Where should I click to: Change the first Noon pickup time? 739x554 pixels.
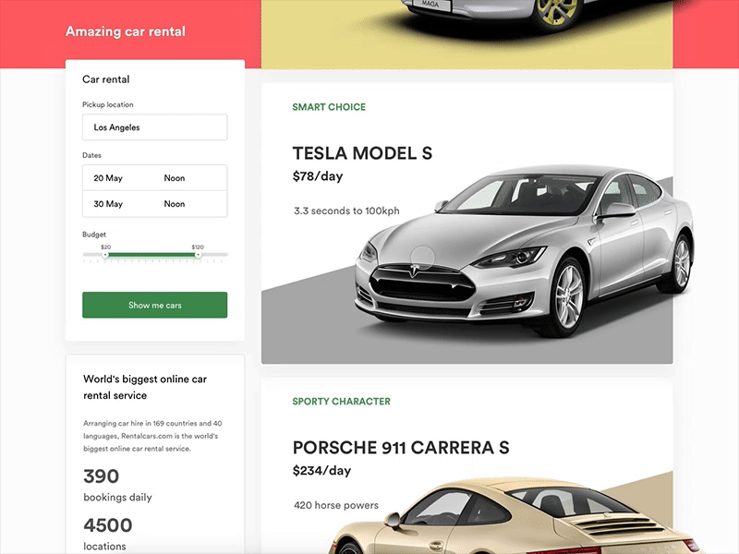(175, 178)
